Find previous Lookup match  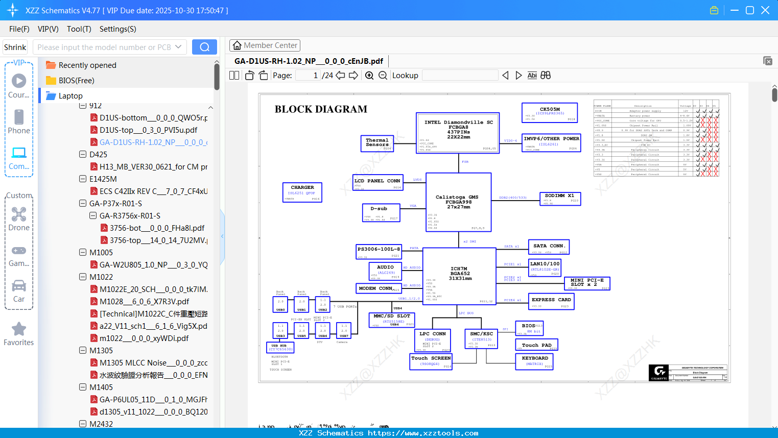pos(505,75)
